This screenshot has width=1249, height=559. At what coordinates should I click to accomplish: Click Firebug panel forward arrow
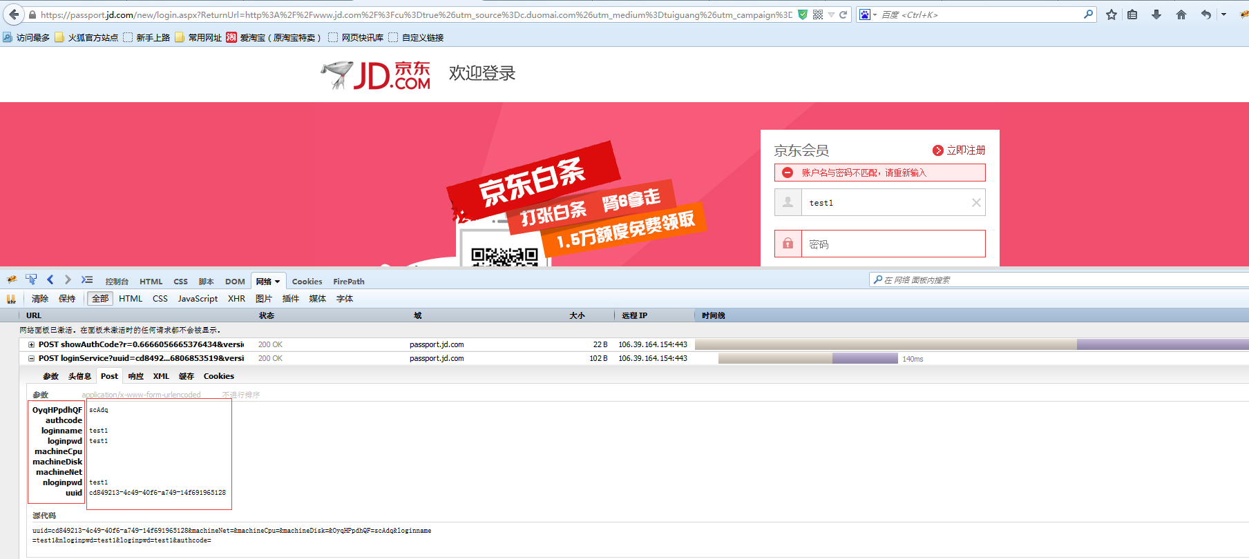pyautogui.click(x=68, y=279)
